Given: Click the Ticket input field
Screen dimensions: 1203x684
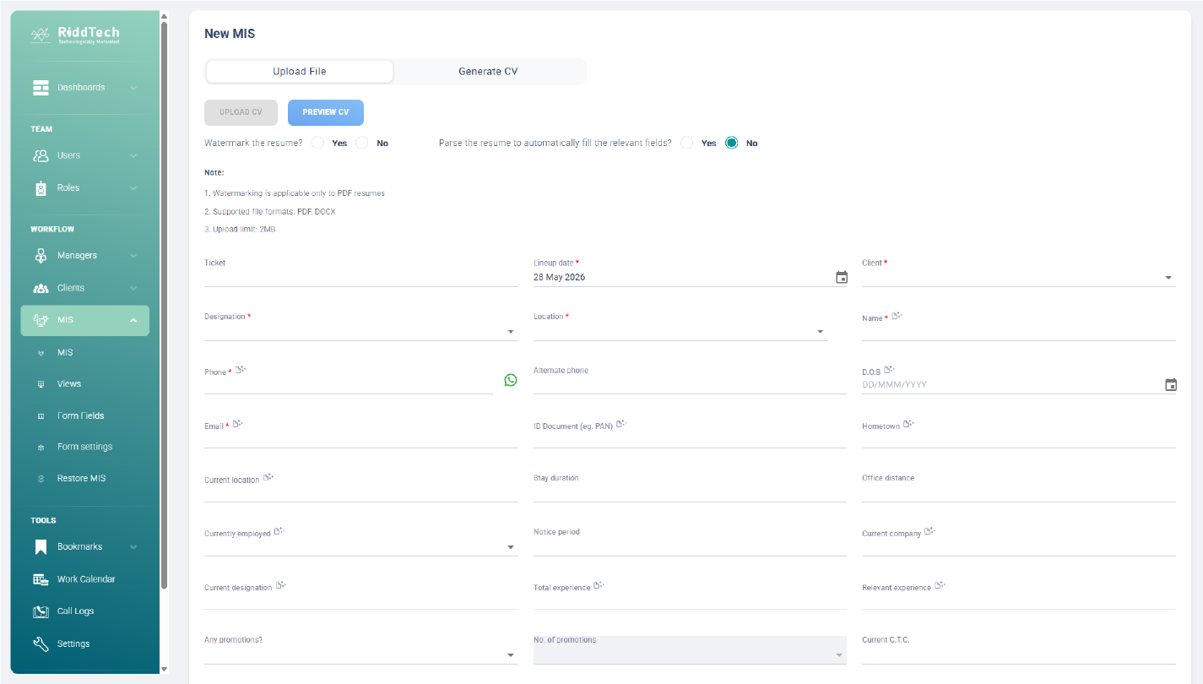Looking at the screenshot, I should click(360, 277).
